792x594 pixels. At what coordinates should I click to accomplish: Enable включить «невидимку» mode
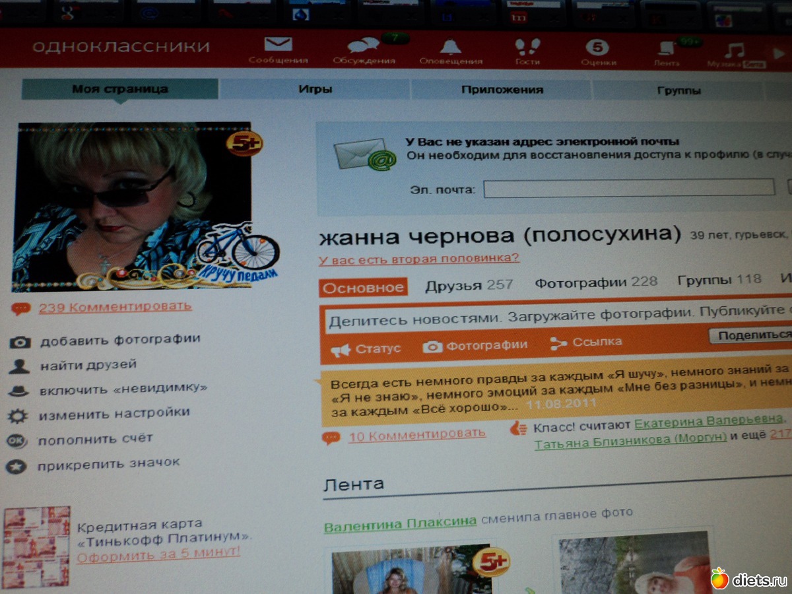tap(123, 389)
